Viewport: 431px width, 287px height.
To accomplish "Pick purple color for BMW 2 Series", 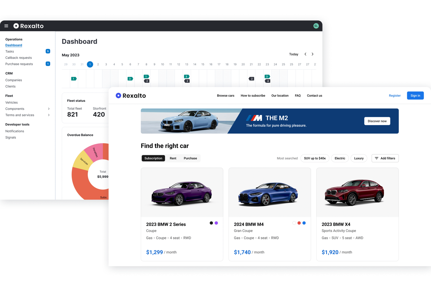I will point(216,223).
